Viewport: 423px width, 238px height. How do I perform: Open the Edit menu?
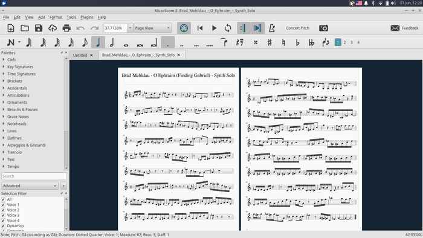(17, 18)
